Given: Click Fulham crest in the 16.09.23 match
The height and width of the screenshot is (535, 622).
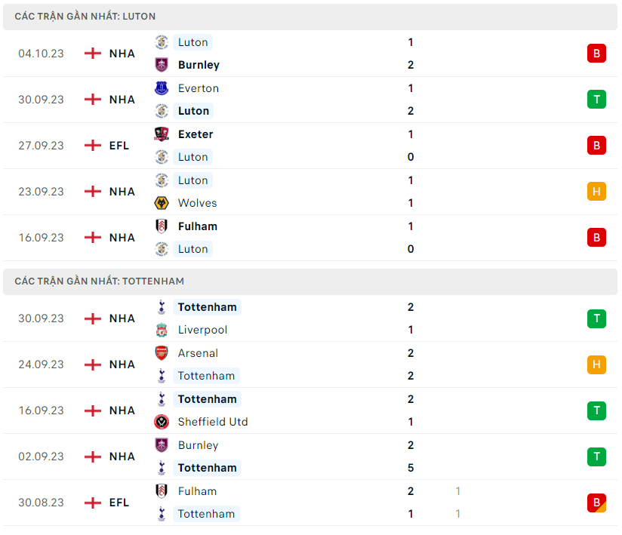Looking at the screenshot, I should coord(162,226).
